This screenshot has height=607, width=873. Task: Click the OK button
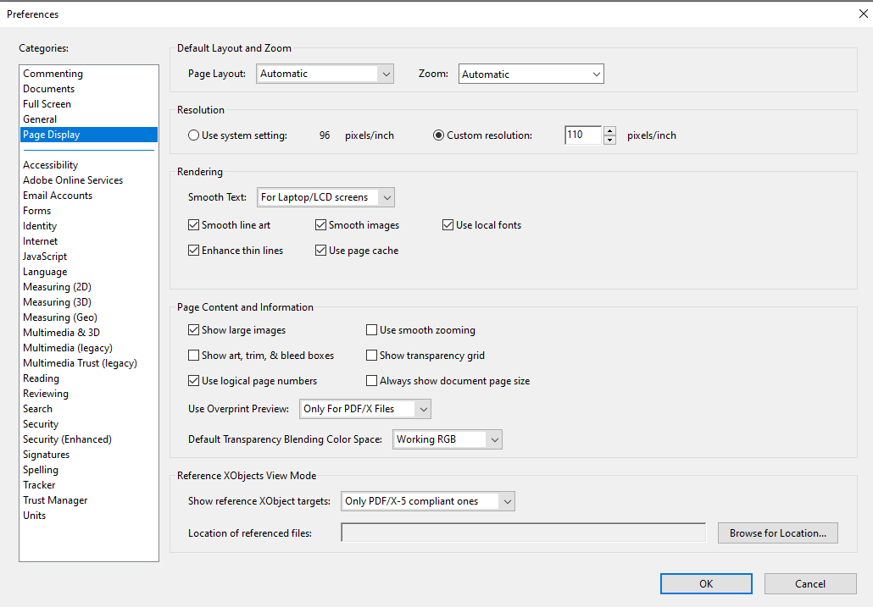pyautogui.click(x=706, y=583)
